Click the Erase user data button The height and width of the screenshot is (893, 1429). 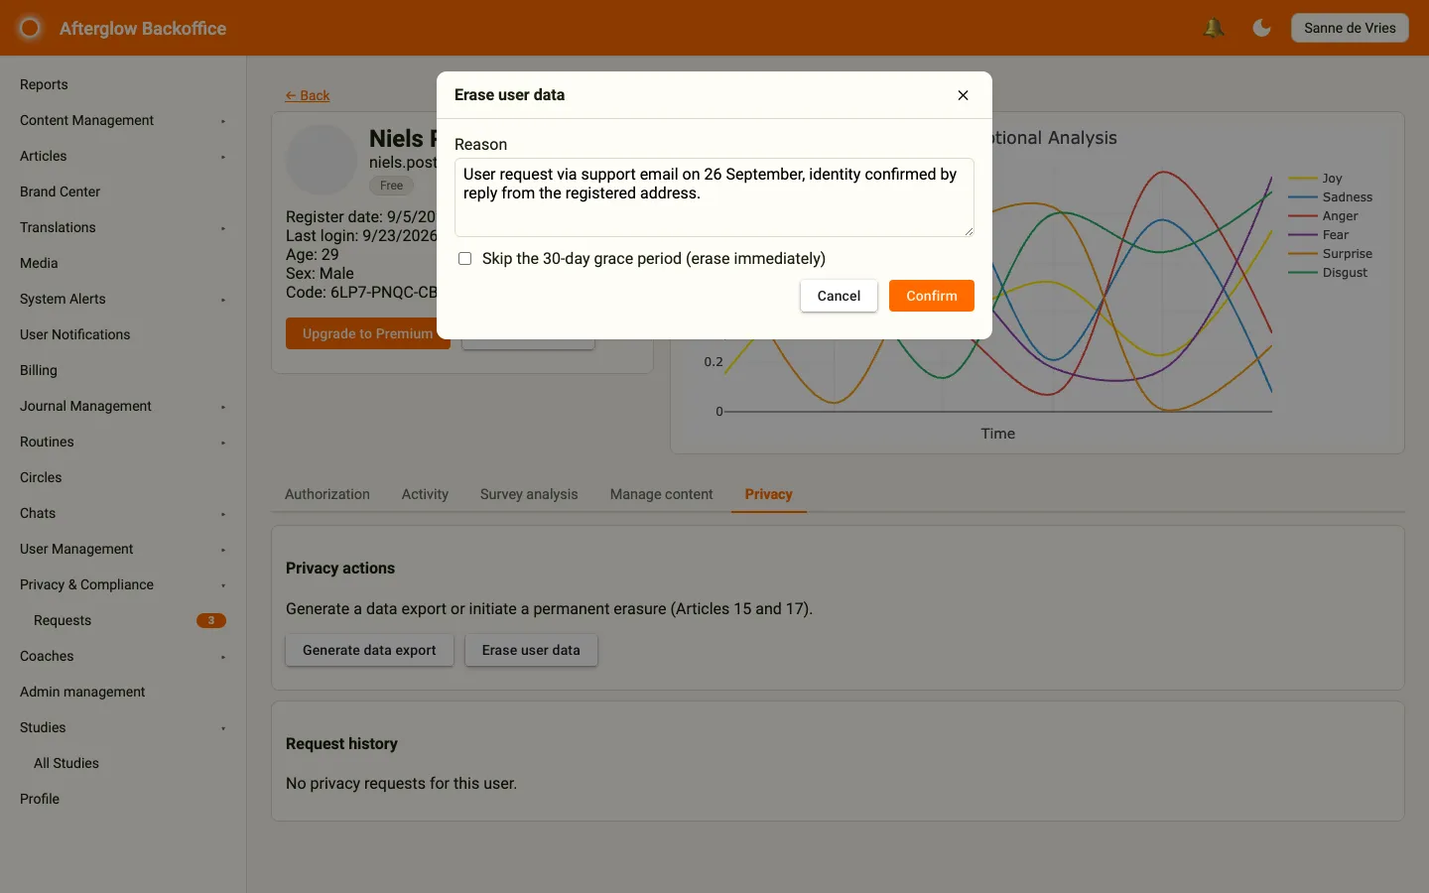click(x=531, y=650)
